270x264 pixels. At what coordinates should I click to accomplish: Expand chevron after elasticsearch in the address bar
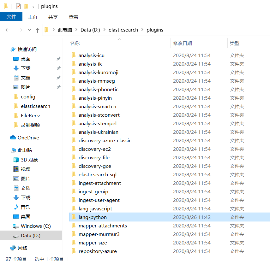pos(142,30)
